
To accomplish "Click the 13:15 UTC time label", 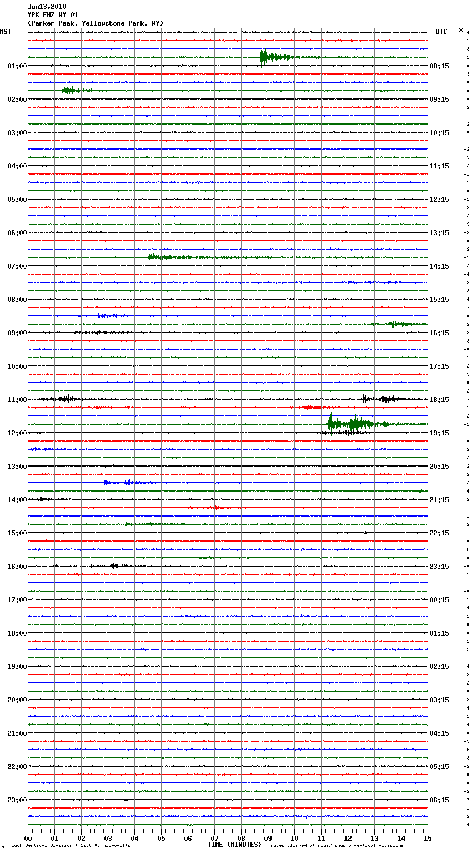I will click(439, 233).
